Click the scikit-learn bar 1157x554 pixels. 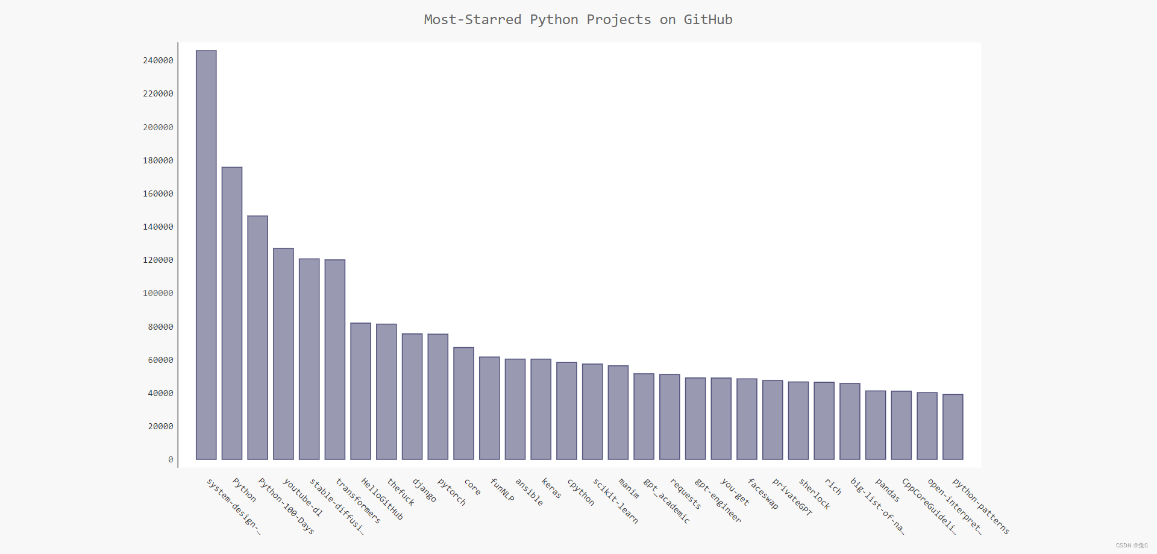click(592, 412)
